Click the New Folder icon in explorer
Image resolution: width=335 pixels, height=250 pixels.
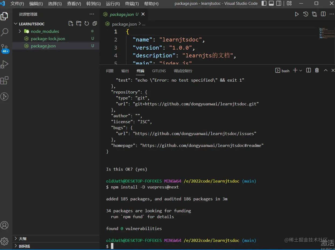(x=79, y=23)
